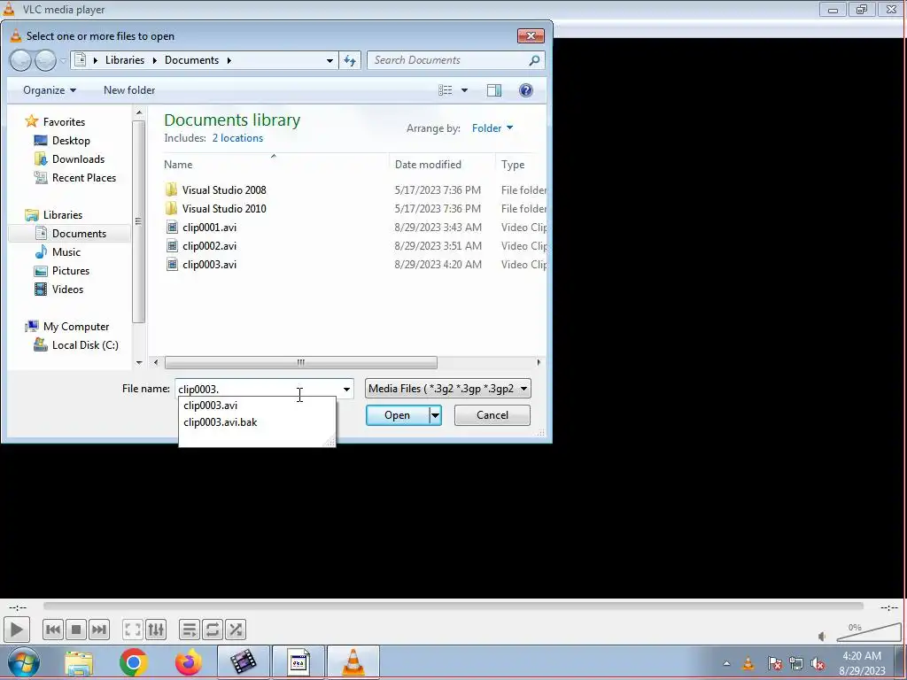Select Libraries node

pyautogui.click(x=63, y=215)
